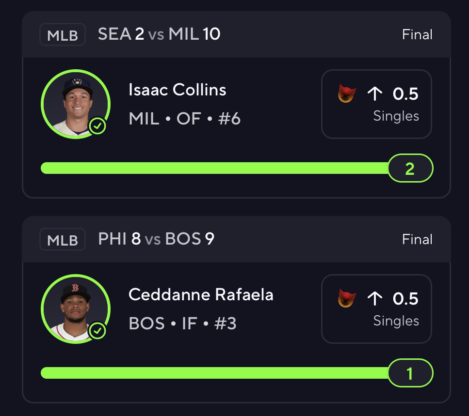Image resolution: width=469 pixels, height=416 pixels.
Task: Click the green checkmark on Isaac Collins' photo
Action: (97, 126)
